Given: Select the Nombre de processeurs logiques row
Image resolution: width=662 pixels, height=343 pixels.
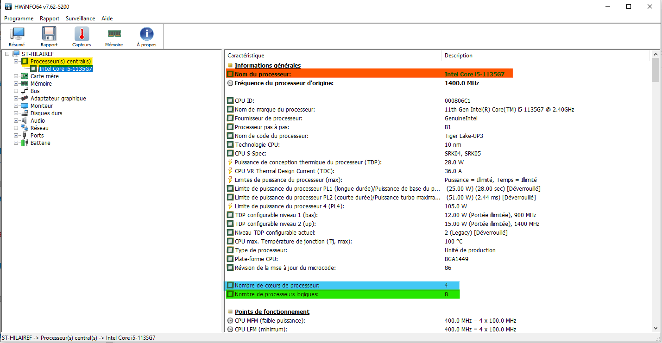Looking at the screenshot, I should 277,294.
